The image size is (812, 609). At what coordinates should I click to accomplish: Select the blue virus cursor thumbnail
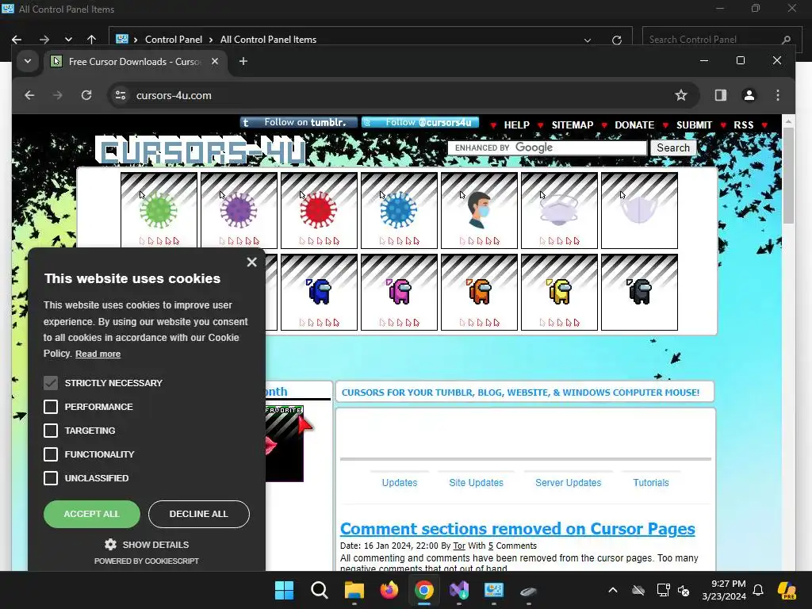point(400,211)
